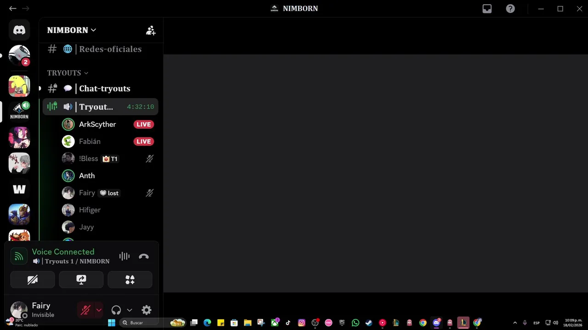The height and width of the screenshot is (330, 588).
Task: Toggle deafen headphones button
Action: (x=116, y=310)
